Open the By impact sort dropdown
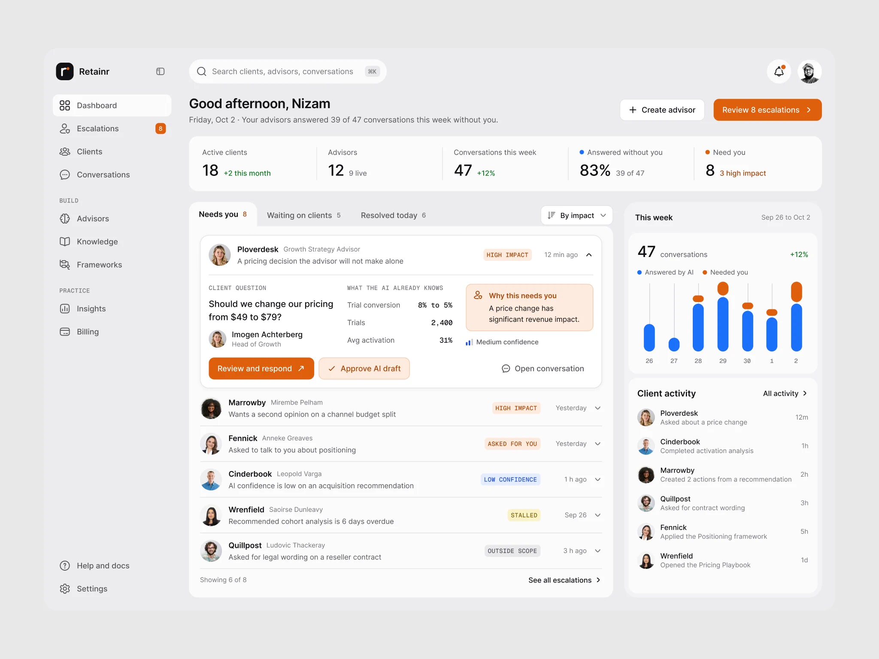This screenshot has width=879, height=659. coord(577,215)
